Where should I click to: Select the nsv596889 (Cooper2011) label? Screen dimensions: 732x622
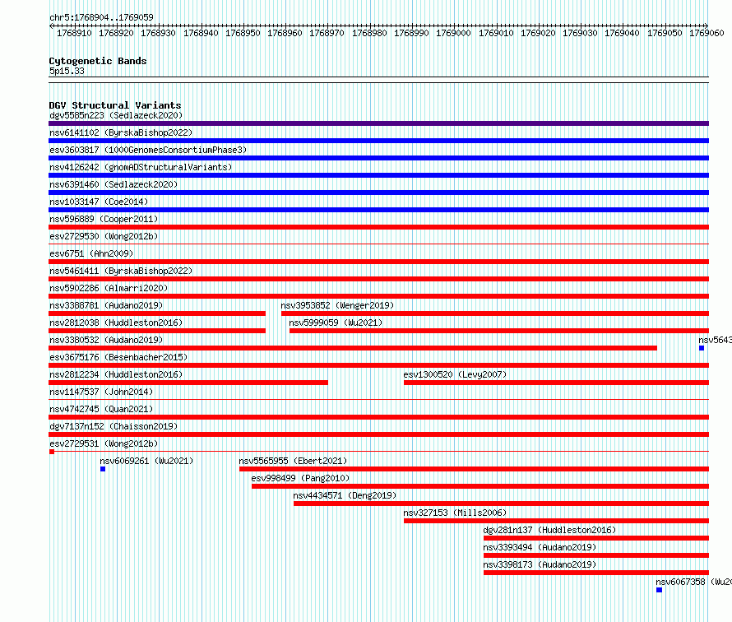pyautogui.click(x=104, y=219)
